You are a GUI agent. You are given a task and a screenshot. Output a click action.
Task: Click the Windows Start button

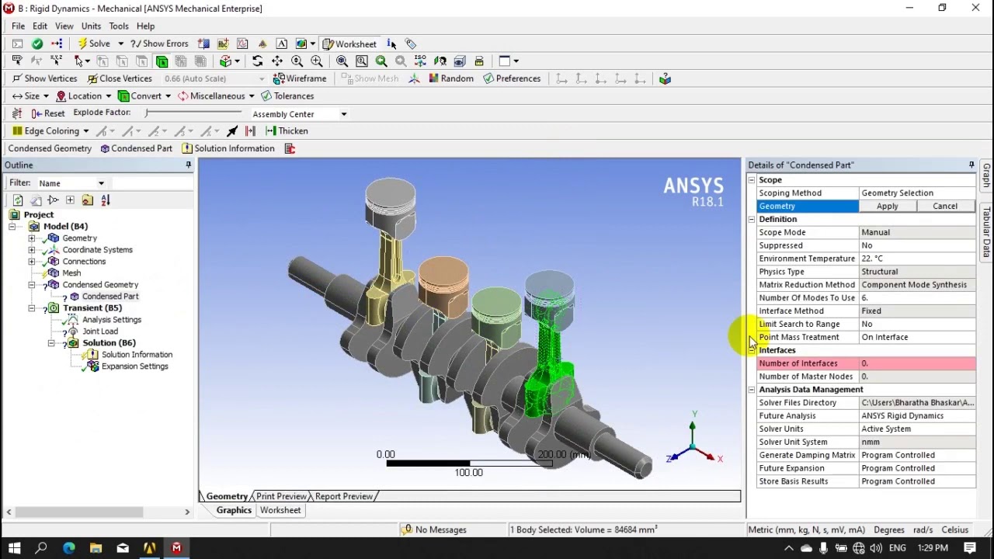click(x=14, y=548)
